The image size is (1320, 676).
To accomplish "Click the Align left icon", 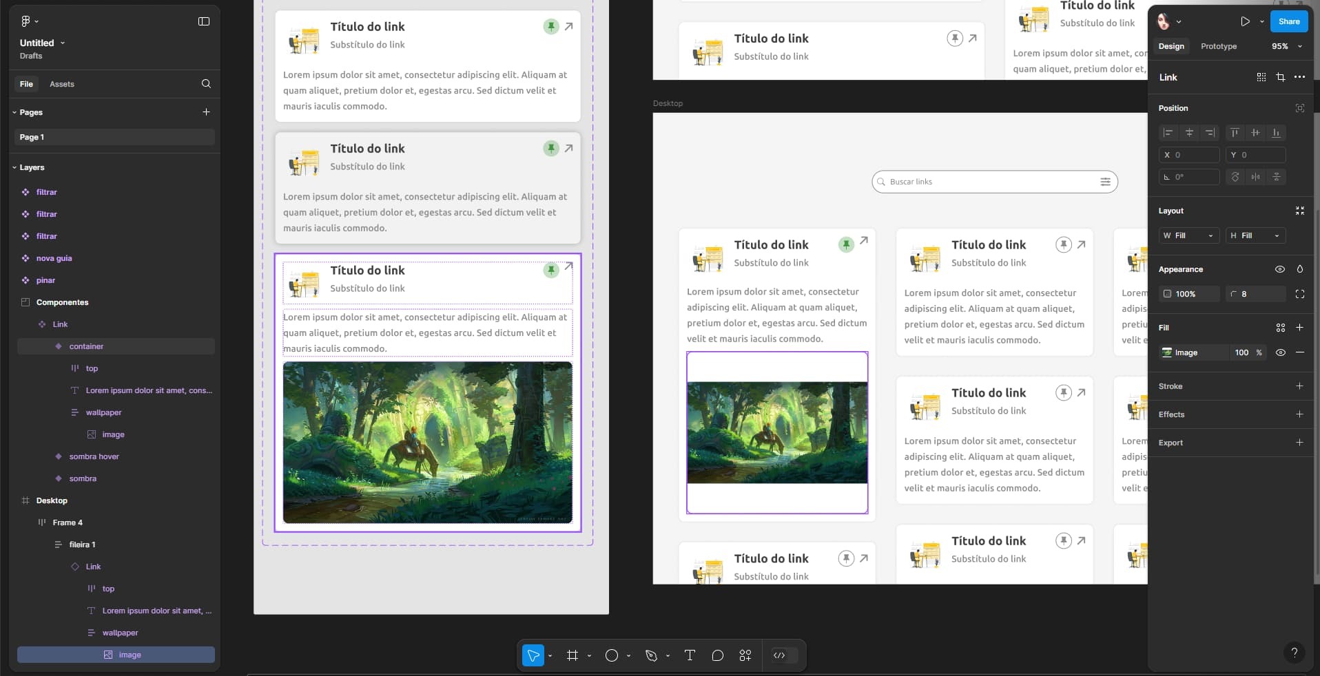I will pos(1168,132).
